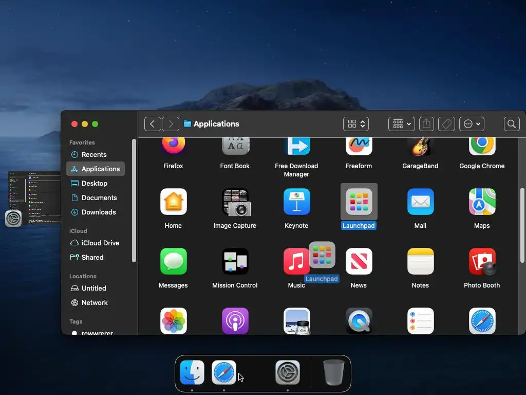Image resolution: width=526 pixels, height=395 pixels.
Task: Open the More actions ellipsis dropdown
Action: pyautogui.click(x=472, y=124)
